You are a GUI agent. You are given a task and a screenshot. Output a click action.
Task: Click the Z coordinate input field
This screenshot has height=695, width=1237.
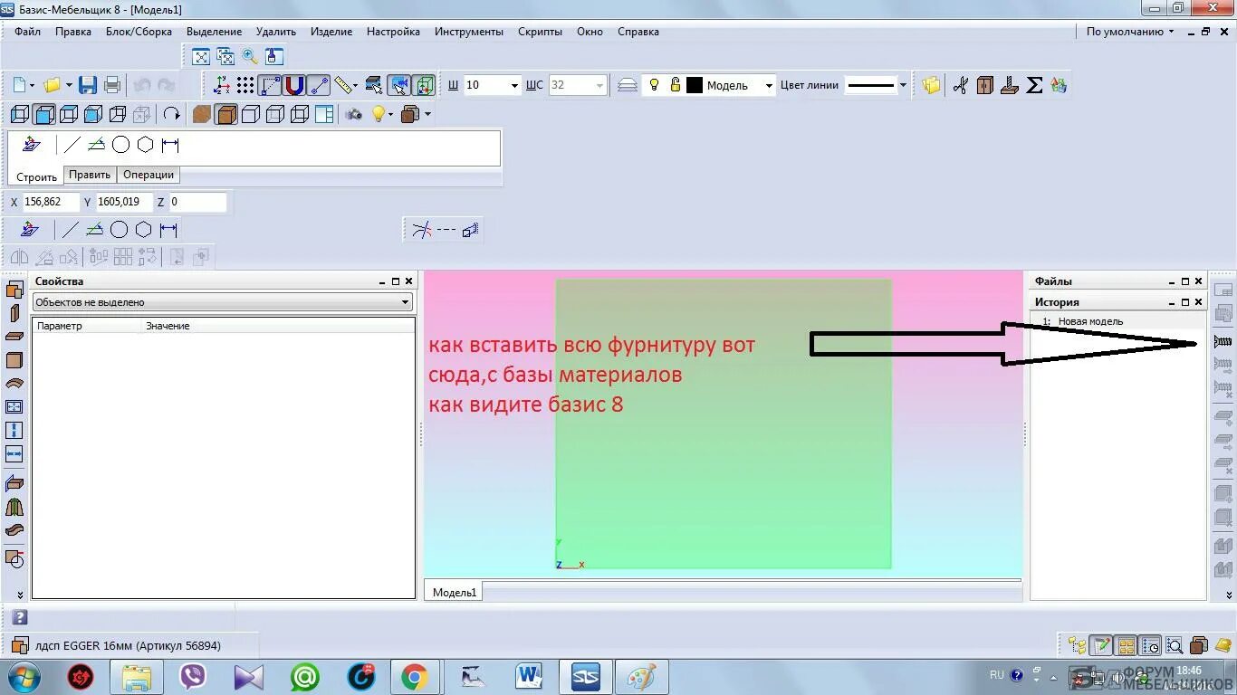(x=197, y=202)
